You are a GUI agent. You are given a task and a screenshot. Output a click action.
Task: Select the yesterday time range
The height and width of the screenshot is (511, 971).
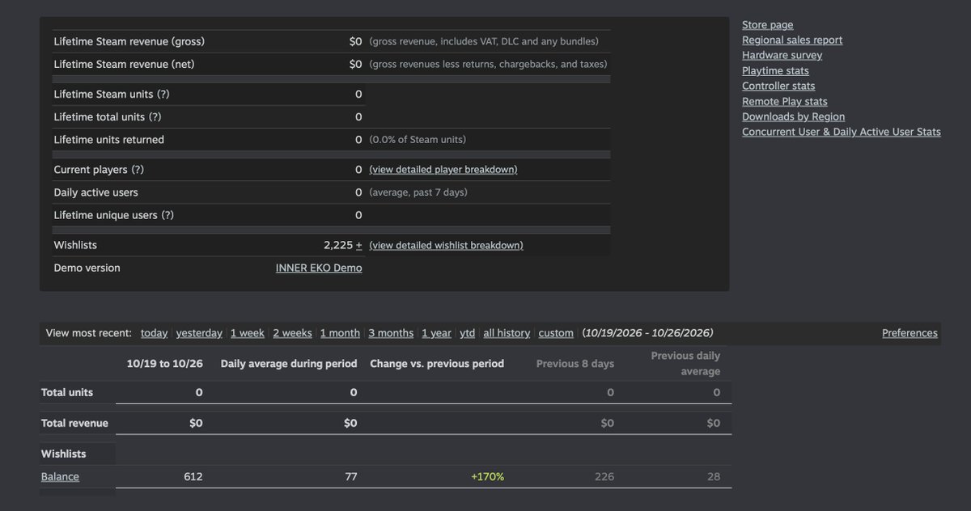[x=199, y=333]
